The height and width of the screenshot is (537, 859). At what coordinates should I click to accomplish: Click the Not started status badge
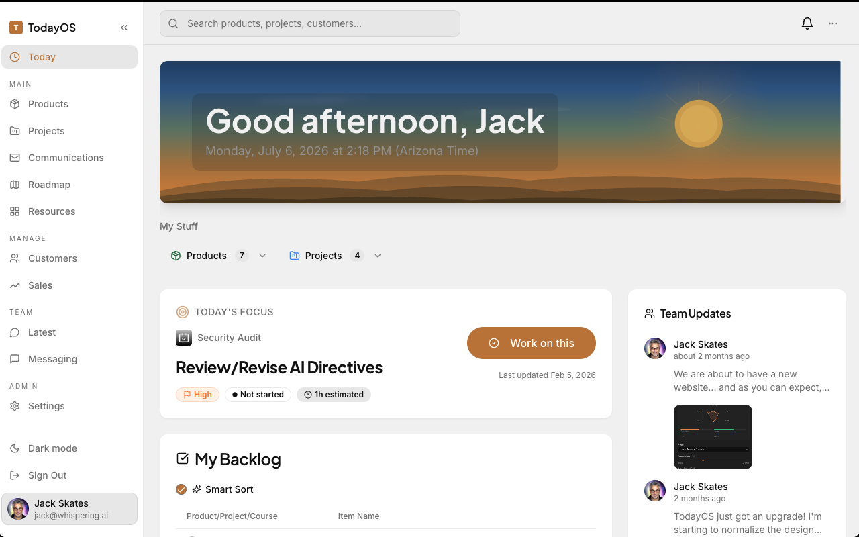[258, 395]
